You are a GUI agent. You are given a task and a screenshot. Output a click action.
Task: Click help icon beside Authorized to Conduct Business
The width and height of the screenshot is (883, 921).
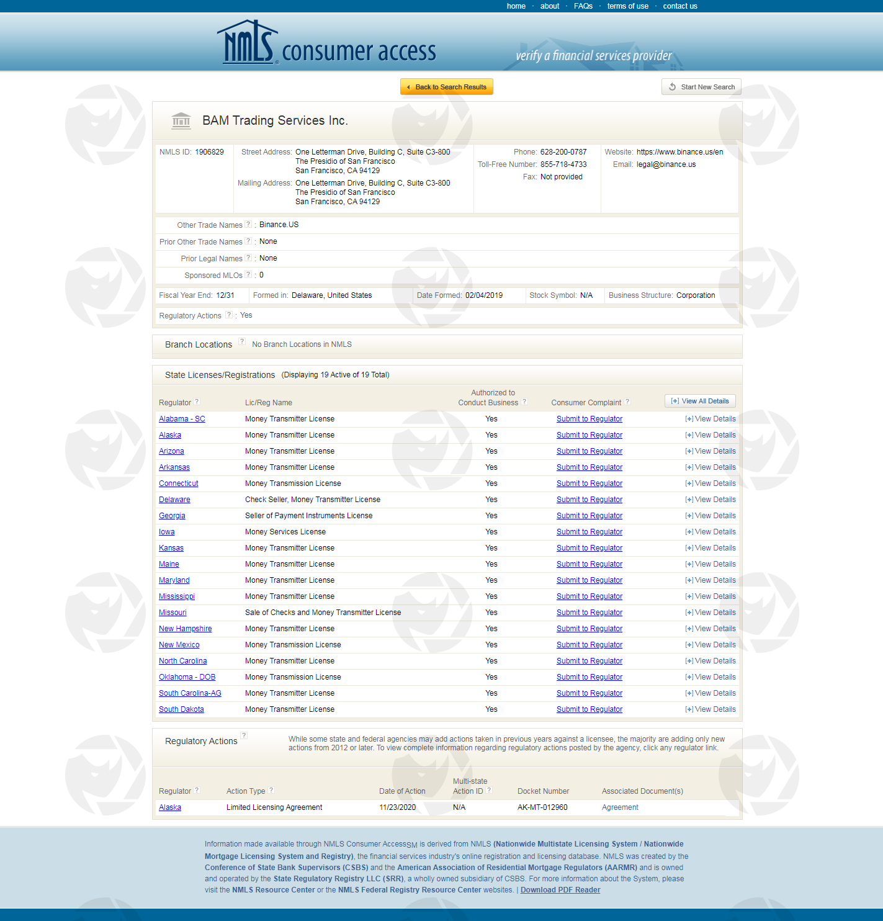click(524, 402)
